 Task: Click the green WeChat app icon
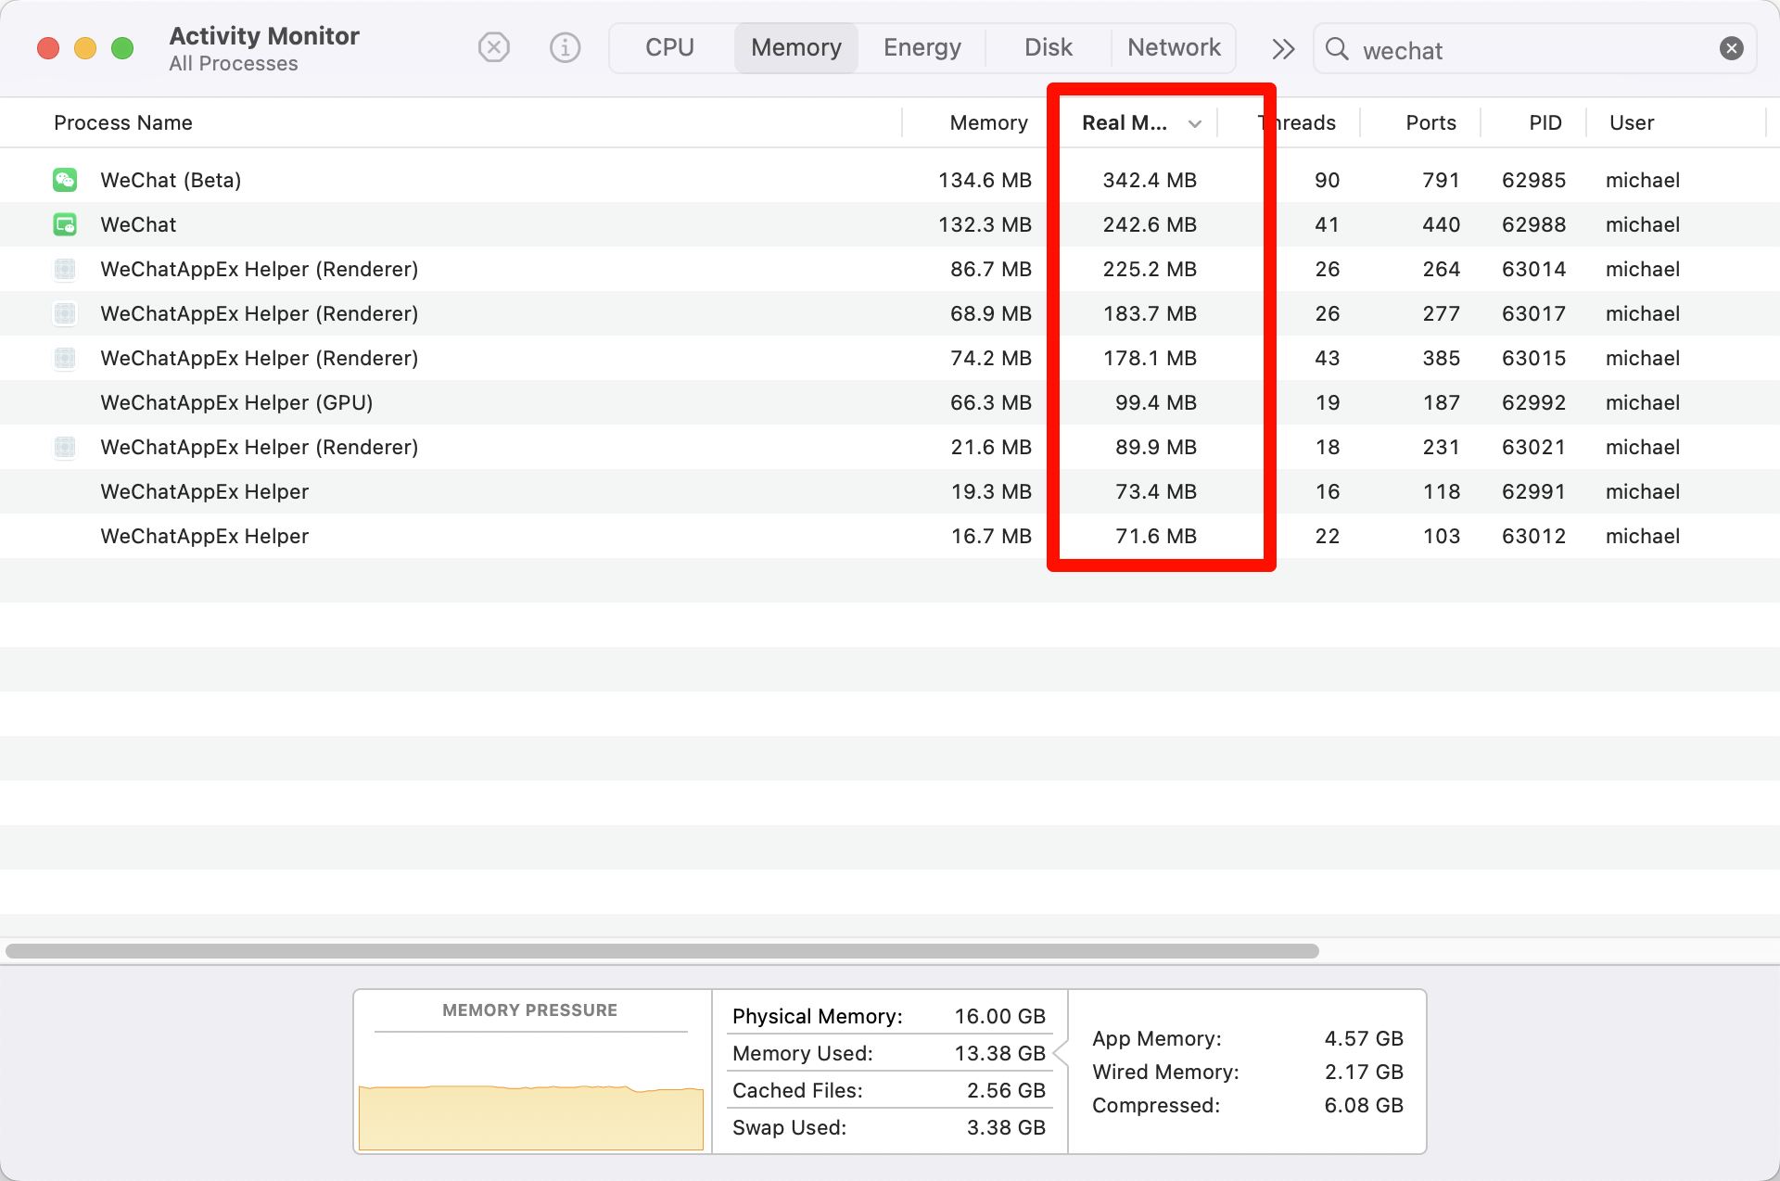click(x=65, y=224)
